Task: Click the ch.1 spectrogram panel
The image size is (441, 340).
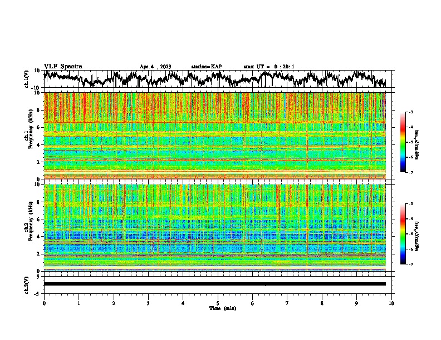Action: coord(214,136)
